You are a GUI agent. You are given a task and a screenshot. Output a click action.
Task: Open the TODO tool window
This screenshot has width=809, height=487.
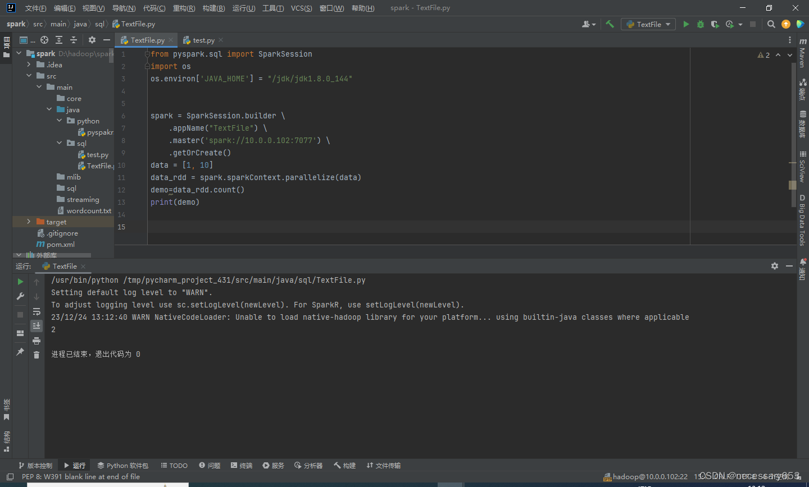(174, 466)
